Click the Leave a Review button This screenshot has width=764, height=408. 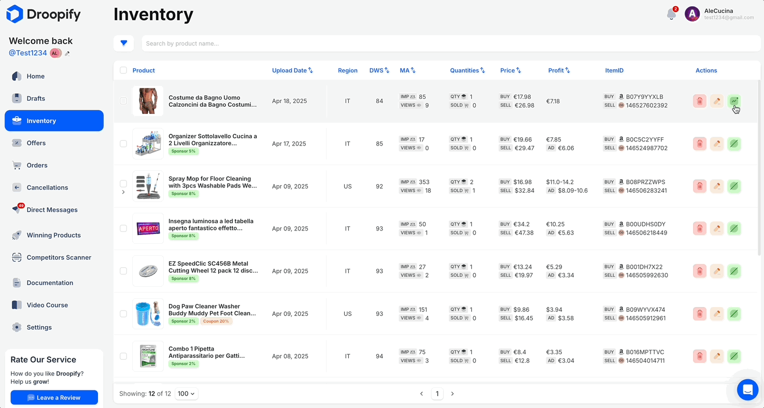54,398
